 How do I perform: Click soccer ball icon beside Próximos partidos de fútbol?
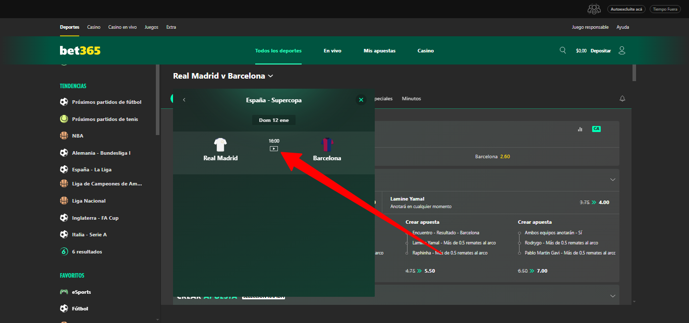point(64,102)
